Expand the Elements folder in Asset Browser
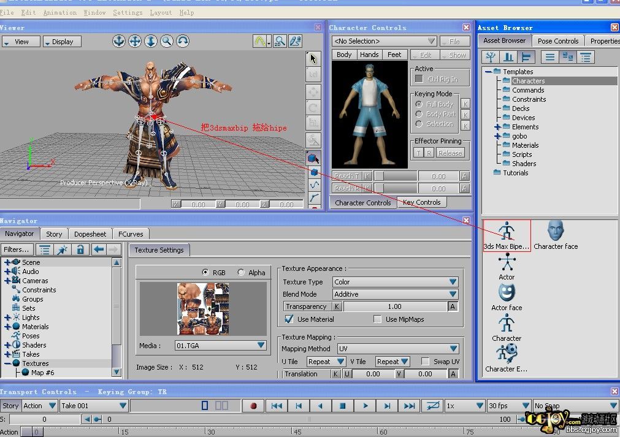This screenshot has width=620, height=437. (497, 127)
